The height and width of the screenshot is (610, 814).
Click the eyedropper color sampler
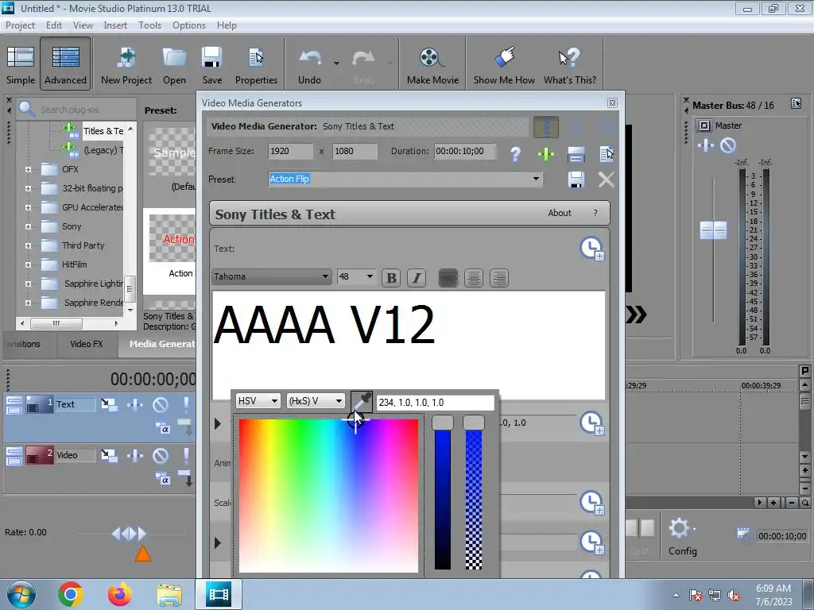tap(362, 401)
